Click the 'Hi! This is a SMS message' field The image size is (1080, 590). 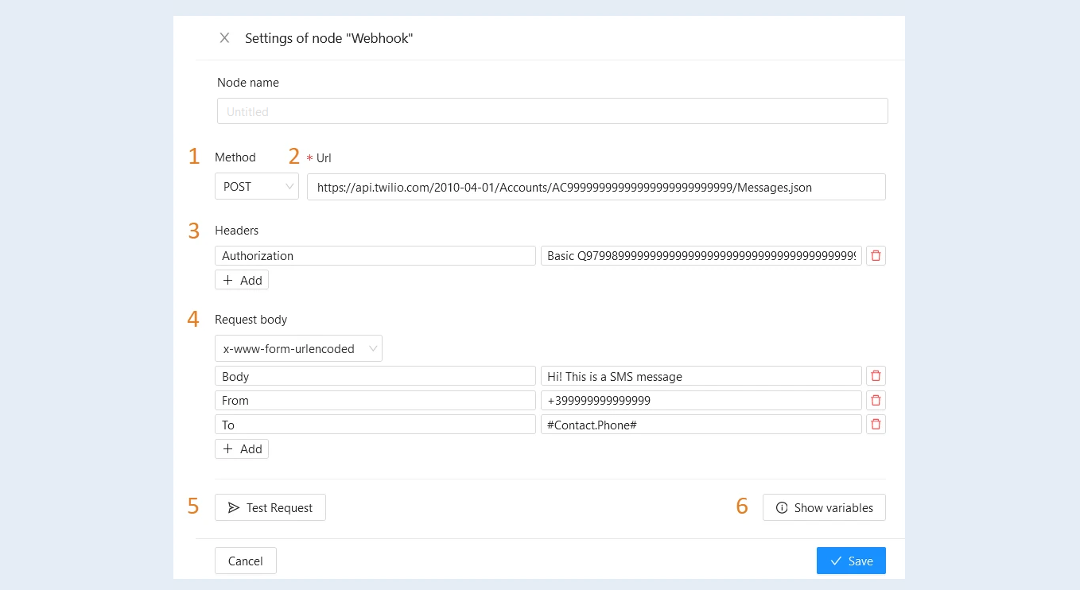pos(701,376)
